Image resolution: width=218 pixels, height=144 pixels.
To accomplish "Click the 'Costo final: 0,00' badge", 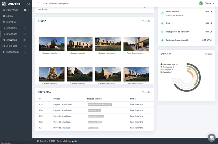I will point(94,111).
